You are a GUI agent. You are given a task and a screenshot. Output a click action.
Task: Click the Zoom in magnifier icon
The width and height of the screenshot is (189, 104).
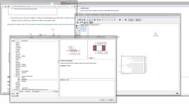[105, 20]
